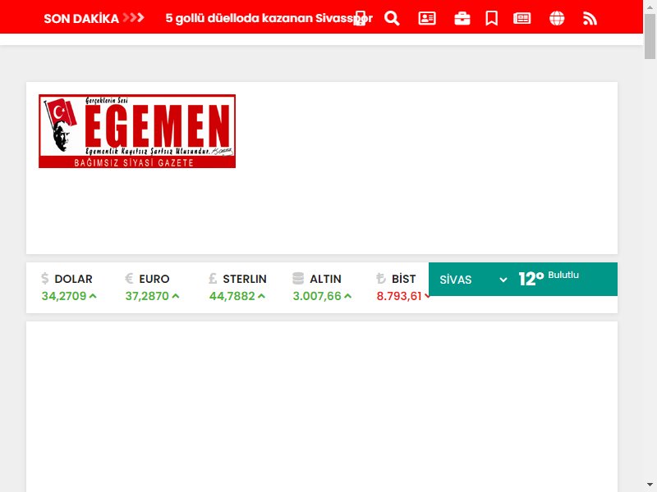Click the page vertical scrollbar thumb
This screenshot has width=657, height=492.
point(650,36)
